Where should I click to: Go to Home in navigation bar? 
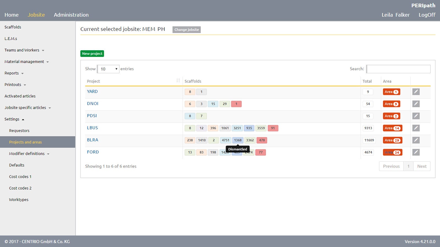tap(12, 15)
